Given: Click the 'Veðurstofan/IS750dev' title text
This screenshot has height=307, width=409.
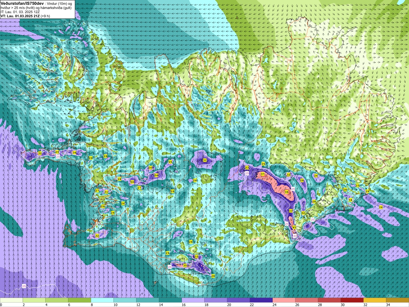Looking at the screenshot, I should tap(22, 3).
